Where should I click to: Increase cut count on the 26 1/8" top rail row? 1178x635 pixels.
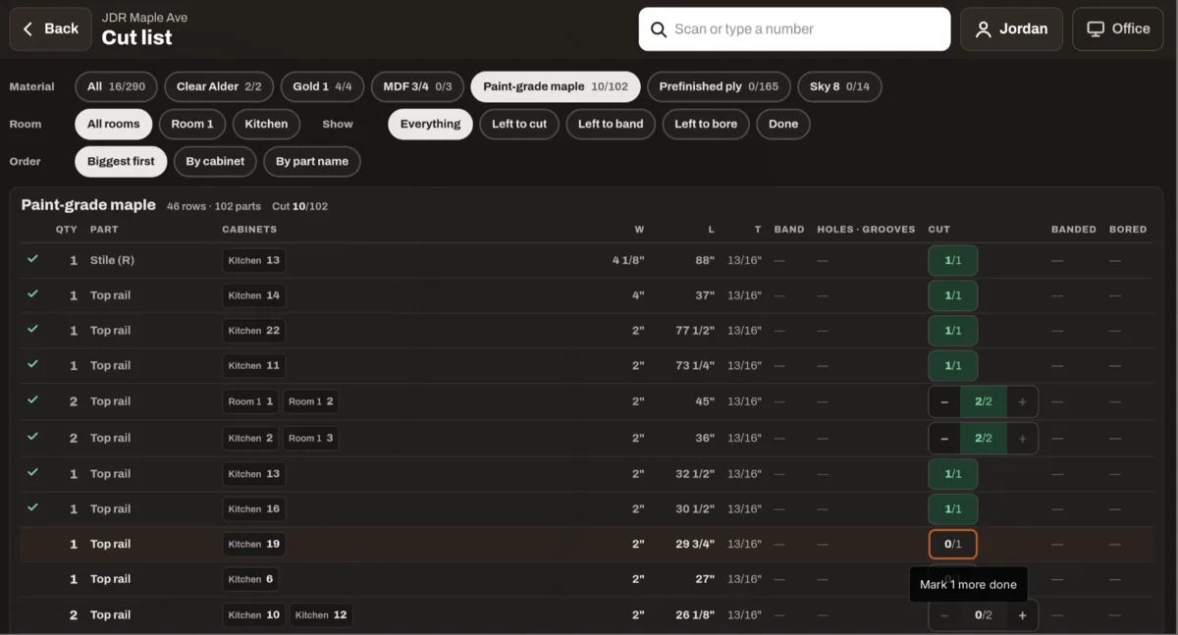[x=1022, y=615]
